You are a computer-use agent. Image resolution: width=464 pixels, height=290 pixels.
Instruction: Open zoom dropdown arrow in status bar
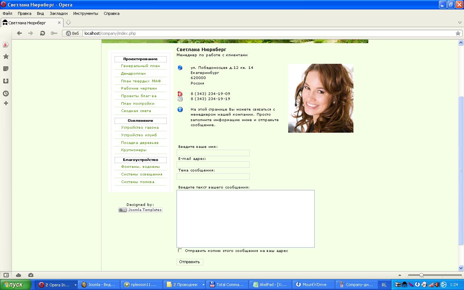(x=400, y=275)
